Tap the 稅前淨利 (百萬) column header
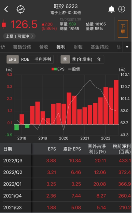 [x=122, y=149]
